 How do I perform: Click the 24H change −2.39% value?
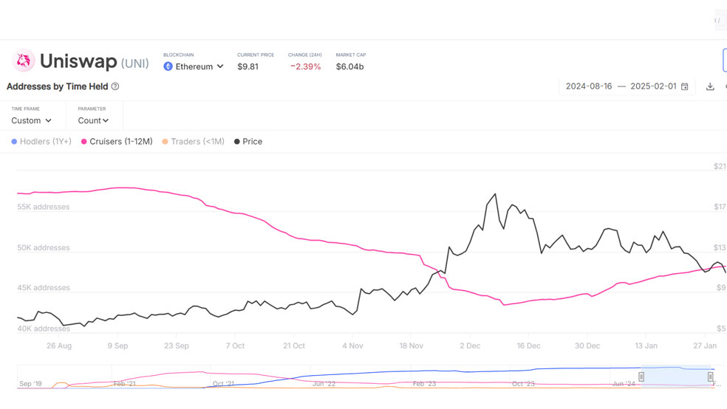point(306,66)
